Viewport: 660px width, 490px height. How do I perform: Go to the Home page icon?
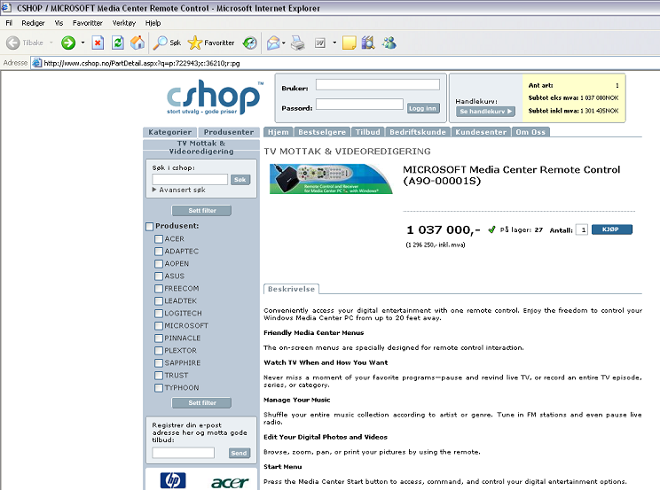pos(137,43)
